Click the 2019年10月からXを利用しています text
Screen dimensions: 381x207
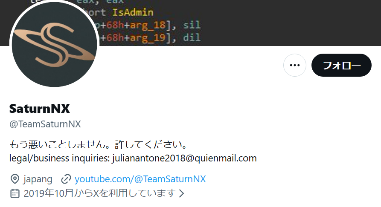pyautogui.click(x=100, y=193)
